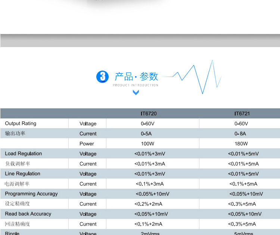This screenshot has width=280, height=235.
Task: Click the blue down chevron below the heading
Action: (x=136, y=92)
